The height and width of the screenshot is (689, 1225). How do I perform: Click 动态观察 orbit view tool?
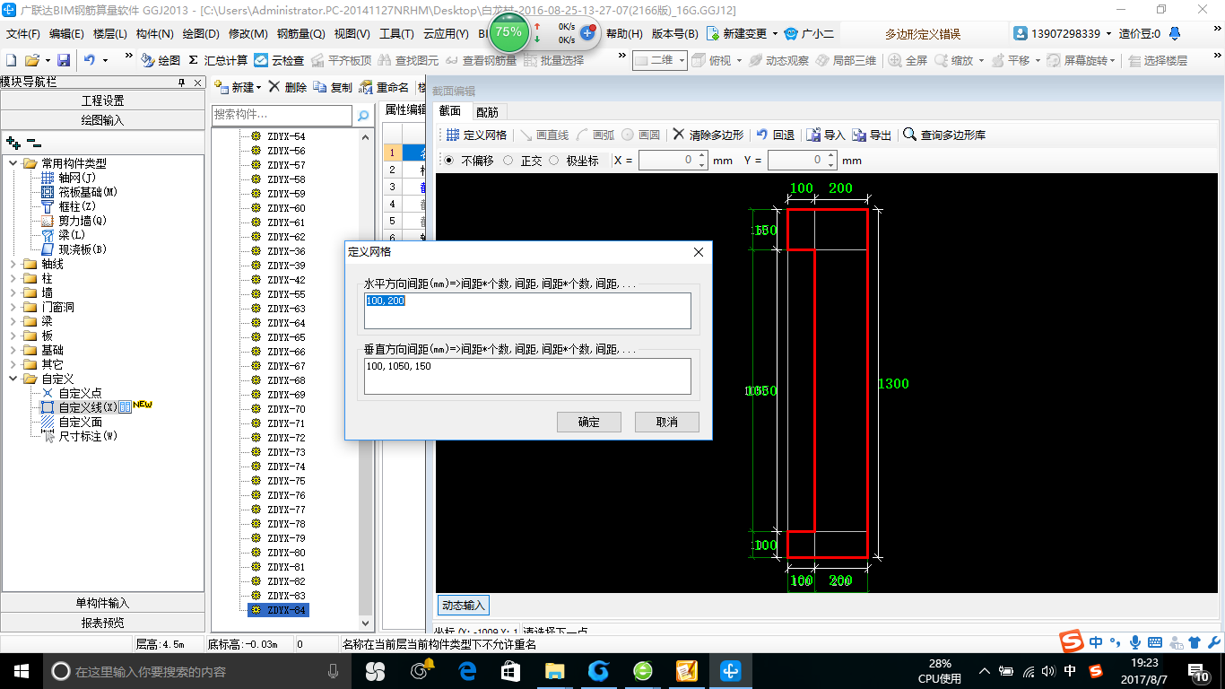(x=778, y=60)
